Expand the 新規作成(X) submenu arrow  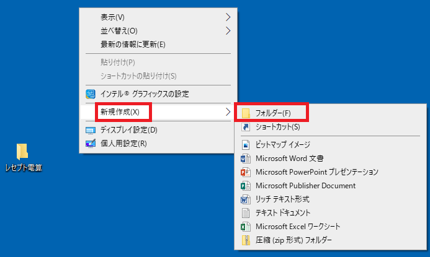coord(228,111)
